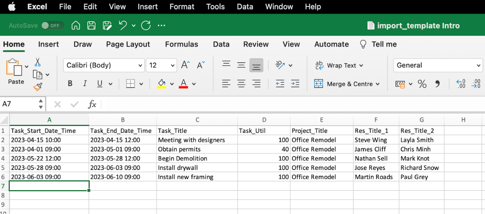Expand the copy options arrow
Screen dimensions: 485x214
coord(47,75)
